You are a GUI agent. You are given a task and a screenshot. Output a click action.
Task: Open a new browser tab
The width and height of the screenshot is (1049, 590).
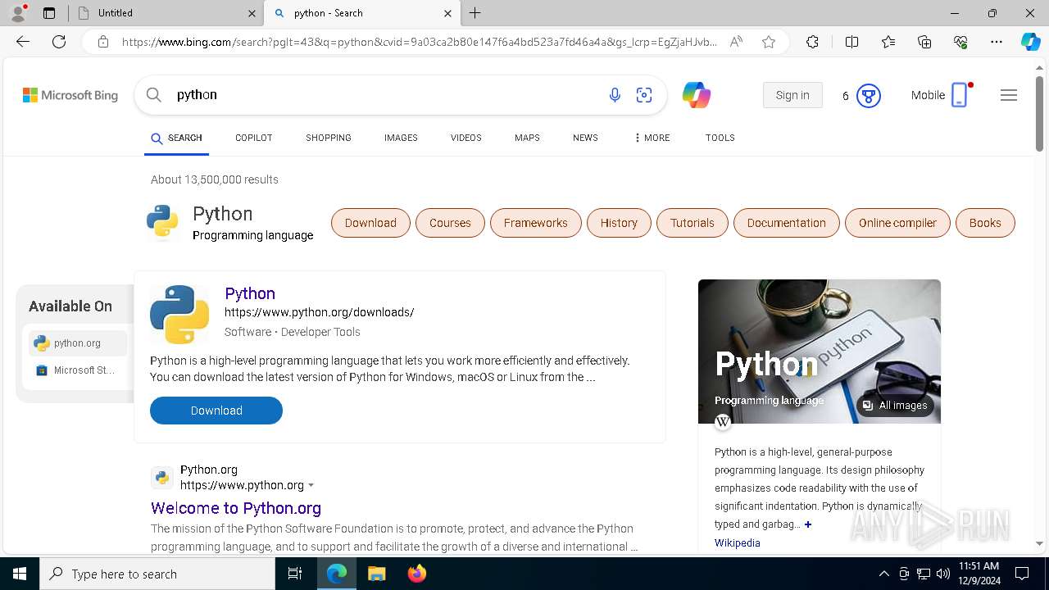tap(475, 13)
